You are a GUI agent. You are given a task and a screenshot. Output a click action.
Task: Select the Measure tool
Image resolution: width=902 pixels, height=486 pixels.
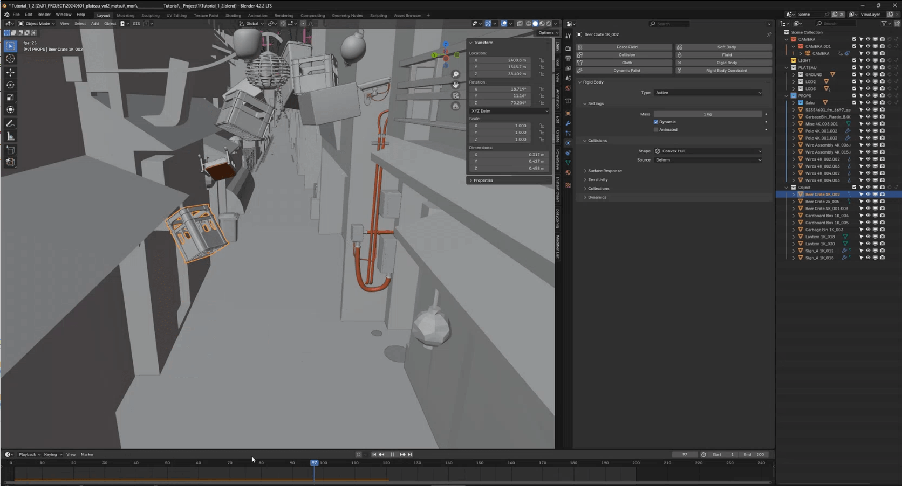[10, 136]
